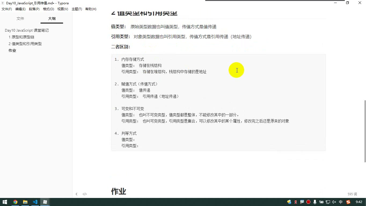Jump to outline heading Day10 JavaScript 课堂笔记
366x206 pixels.
pyautogui.click(x=27, y=30)
